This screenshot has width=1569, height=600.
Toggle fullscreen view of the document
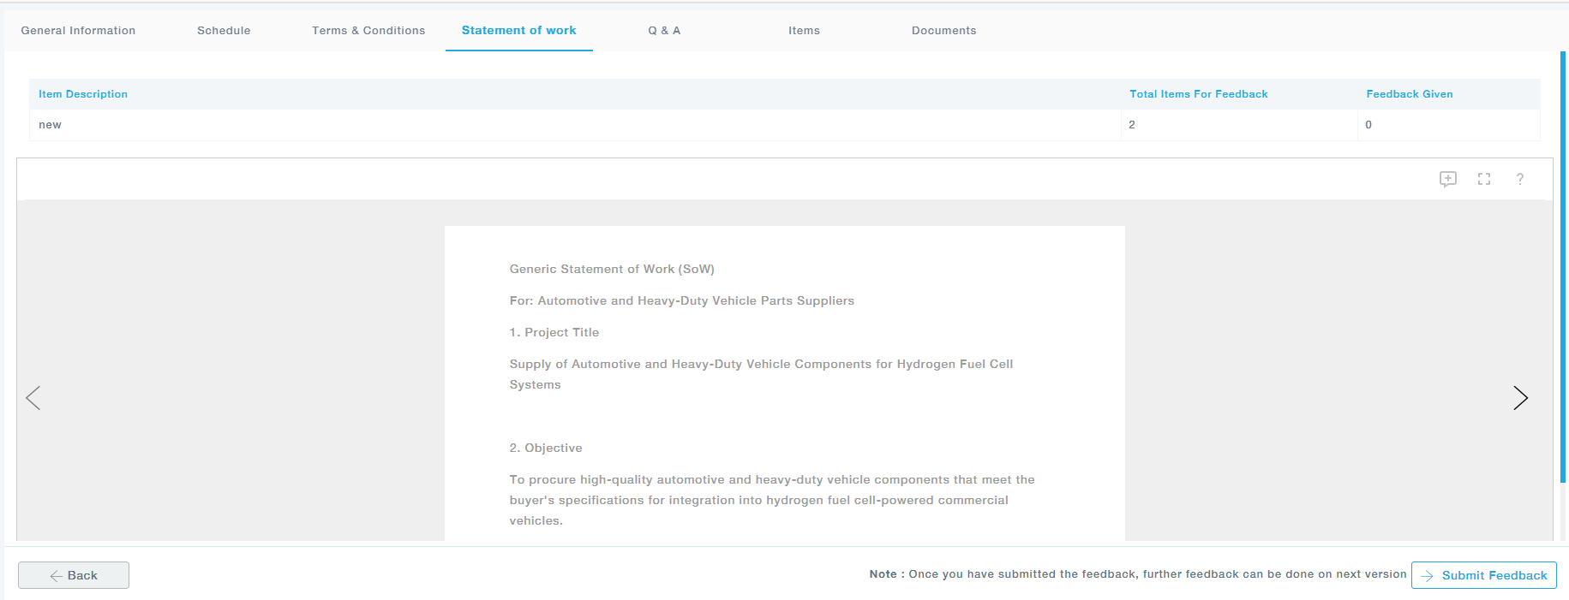tap(1484, 179)
